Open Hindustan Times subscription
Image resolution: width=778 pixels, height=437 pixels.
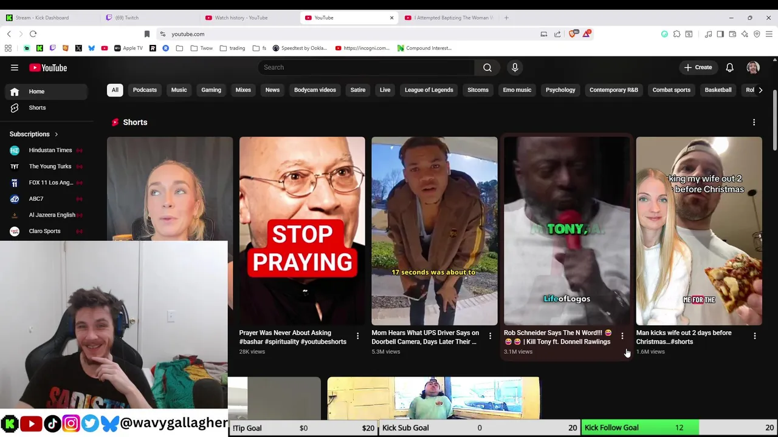[47, 150]
